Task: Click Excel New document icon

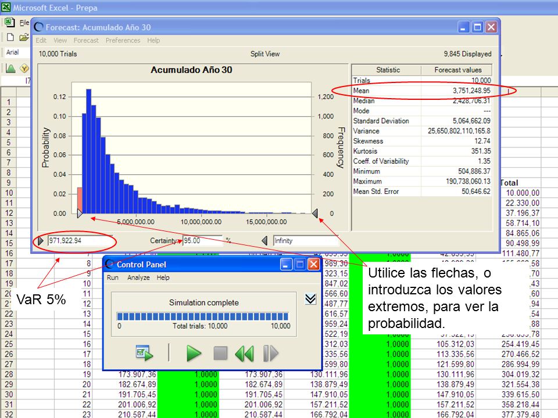Action: (10, 37)
